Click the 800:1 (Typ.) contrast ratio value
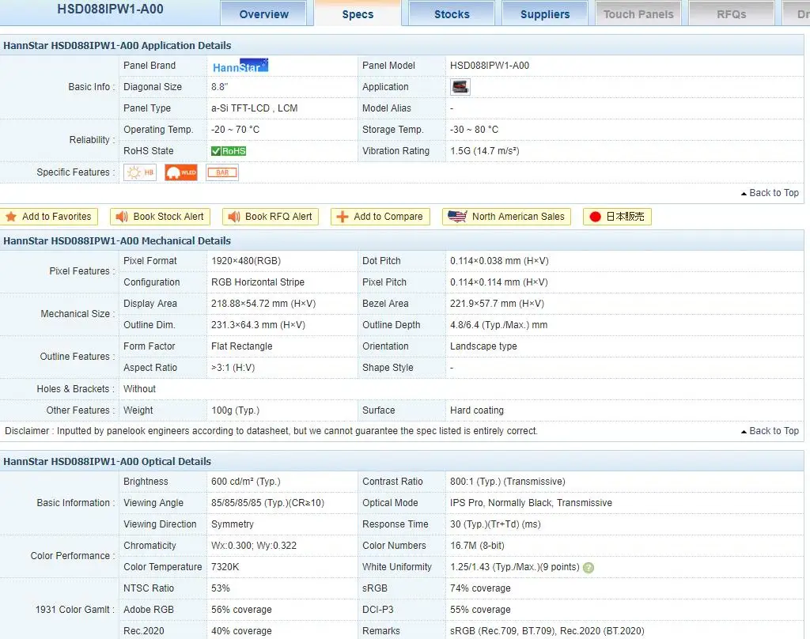Viewport: 810px width, 639px height. pyautogui.click(x=507, y=482)
